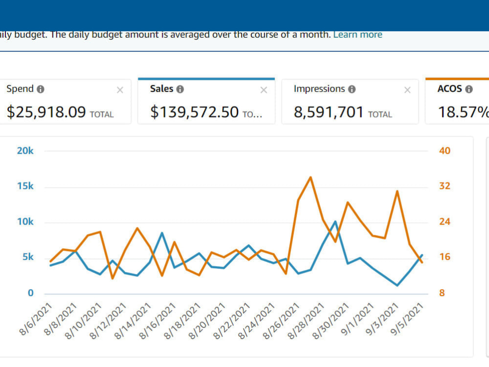Image resolution: width=489 pixels, height=367 pixels.
Task: Click the blue Sales low point near 9/3/2021
Action: (x=397, y=285)
